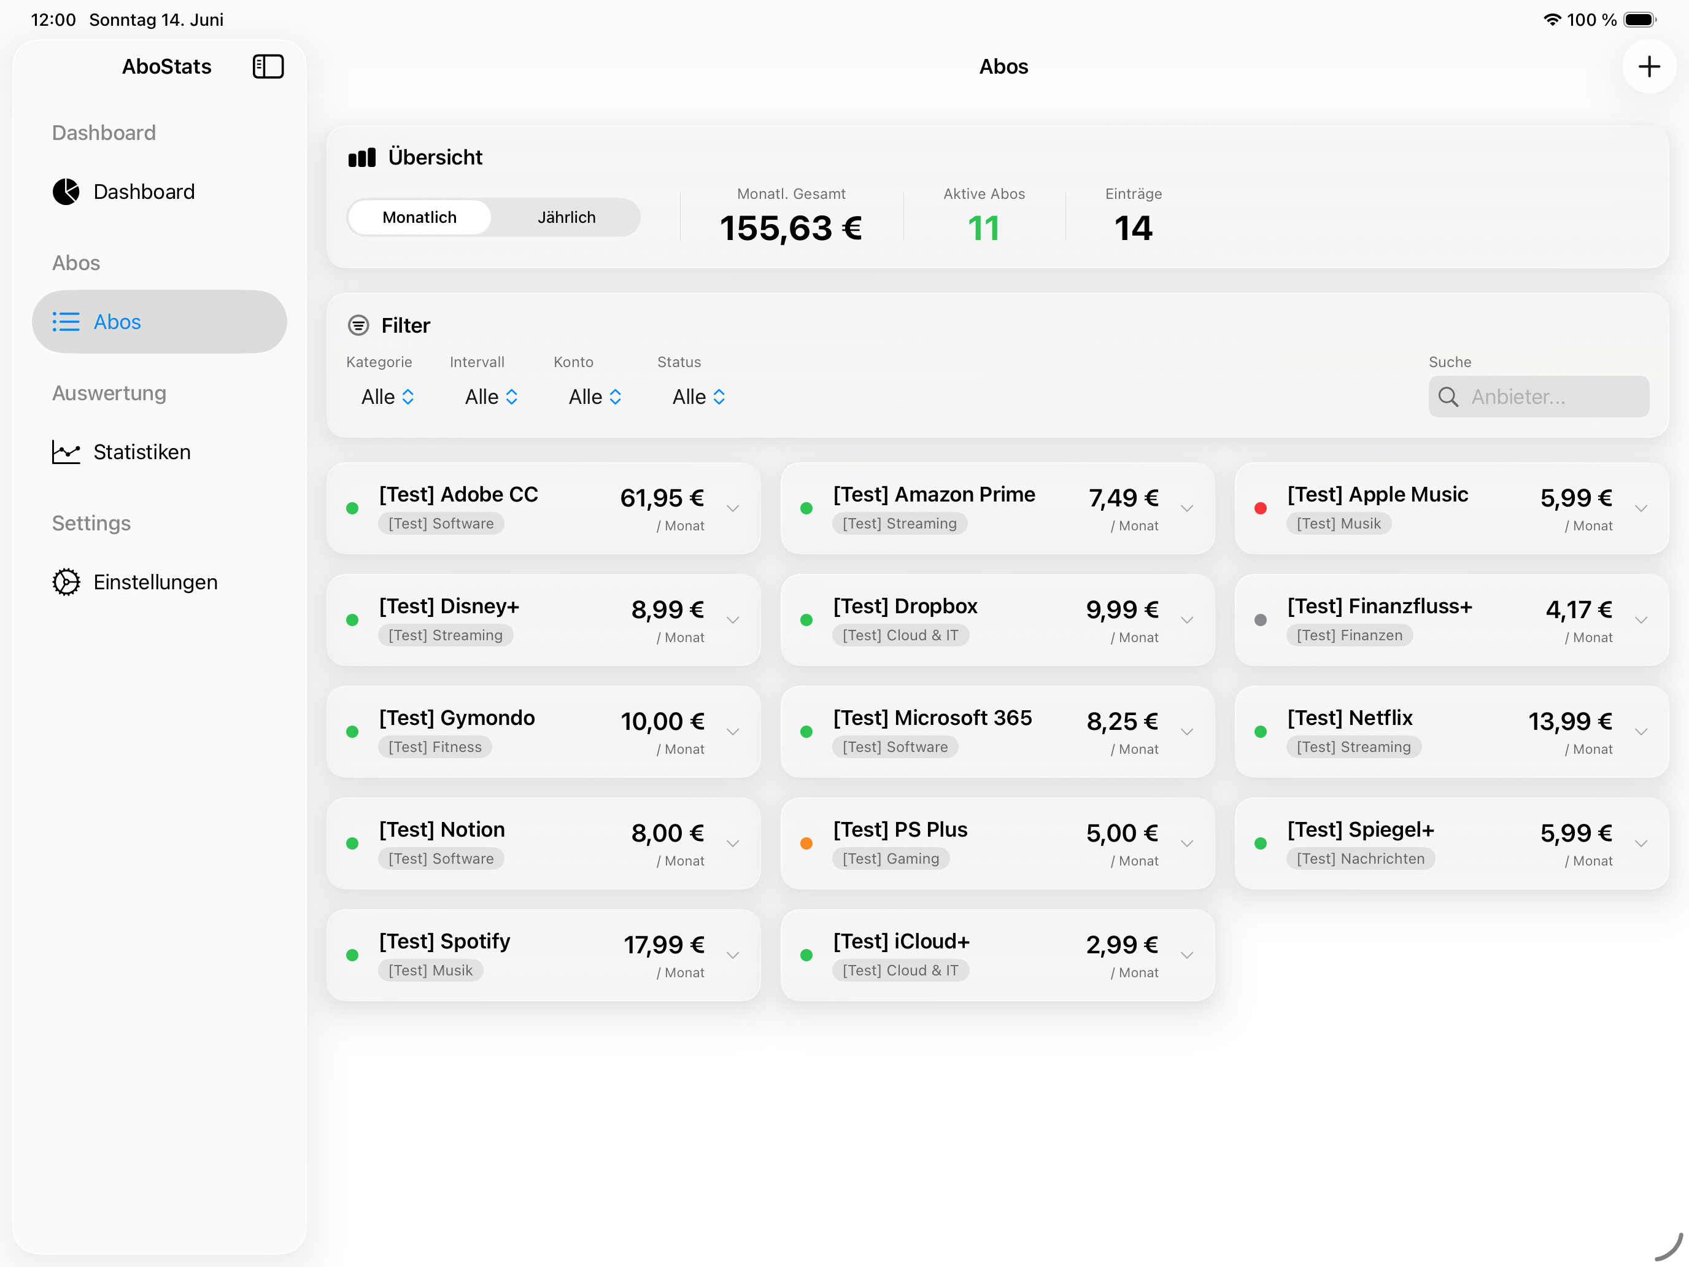Expand the Amazon Prime card chevron
1689x1267 pixels.
(x=1188, y=508)
